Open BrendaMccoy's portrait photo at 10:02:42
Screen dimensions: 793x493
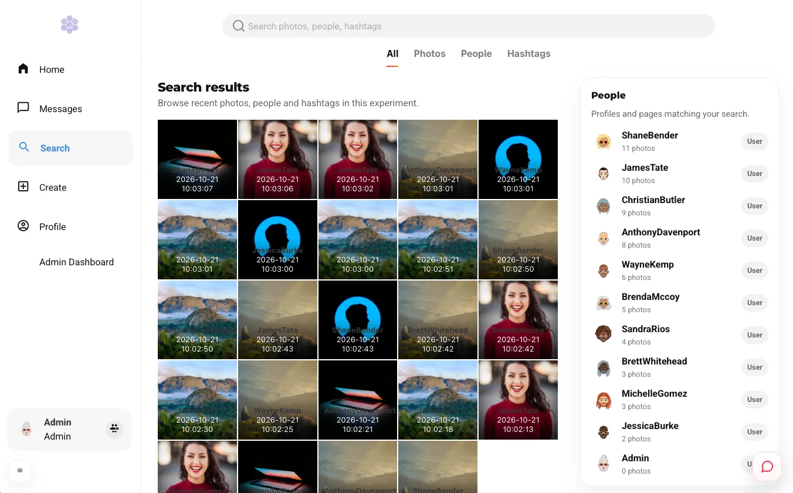click(518, 320)
